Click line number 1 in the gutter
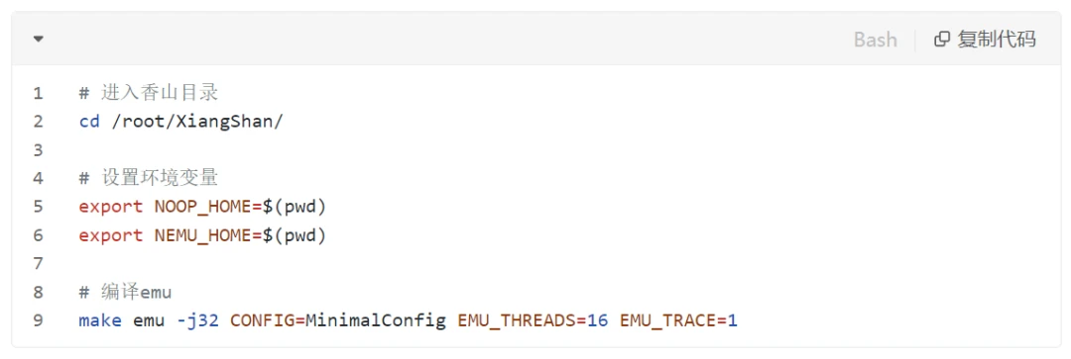 click(x=38, y=93)
